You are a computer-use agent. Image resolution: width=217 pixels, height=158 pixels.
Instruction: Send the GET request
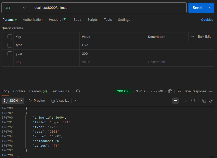coord(197,8)
